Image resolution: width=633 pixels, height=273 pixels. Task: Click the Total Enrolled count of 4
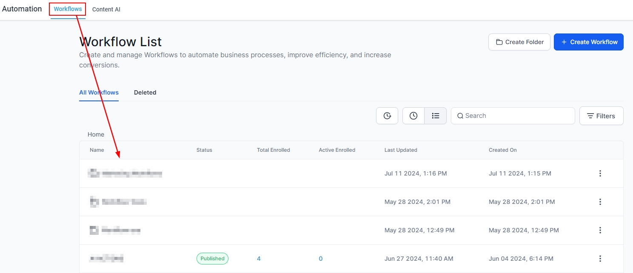tap(259, 259)
